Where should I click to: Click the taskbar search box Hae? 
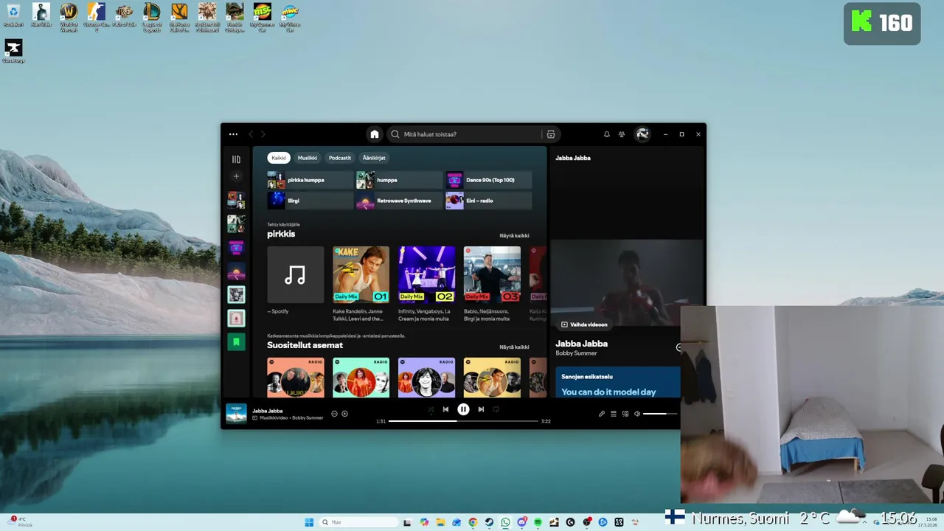click(x=360, y=522)
